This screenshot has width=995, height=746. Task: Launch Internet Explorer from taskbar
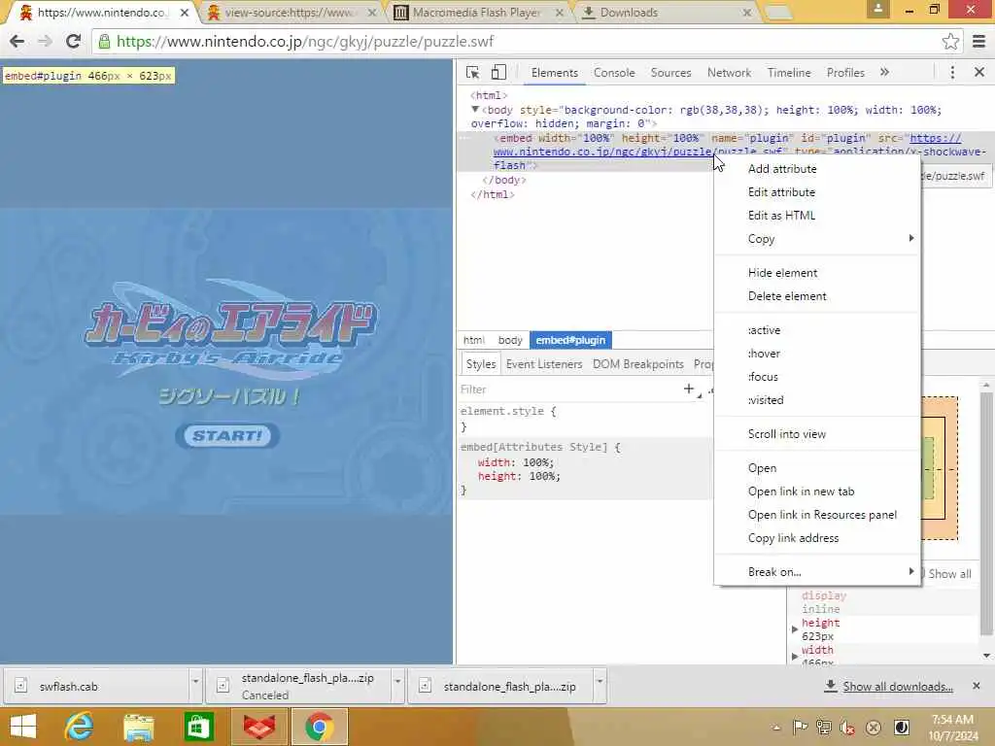click(80, 727)
